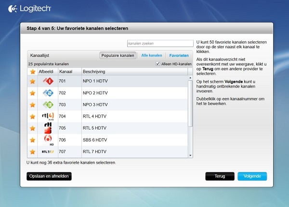Click the channel list scrollbar thumb
The image size is (289, 207).
tap(190, 103)
